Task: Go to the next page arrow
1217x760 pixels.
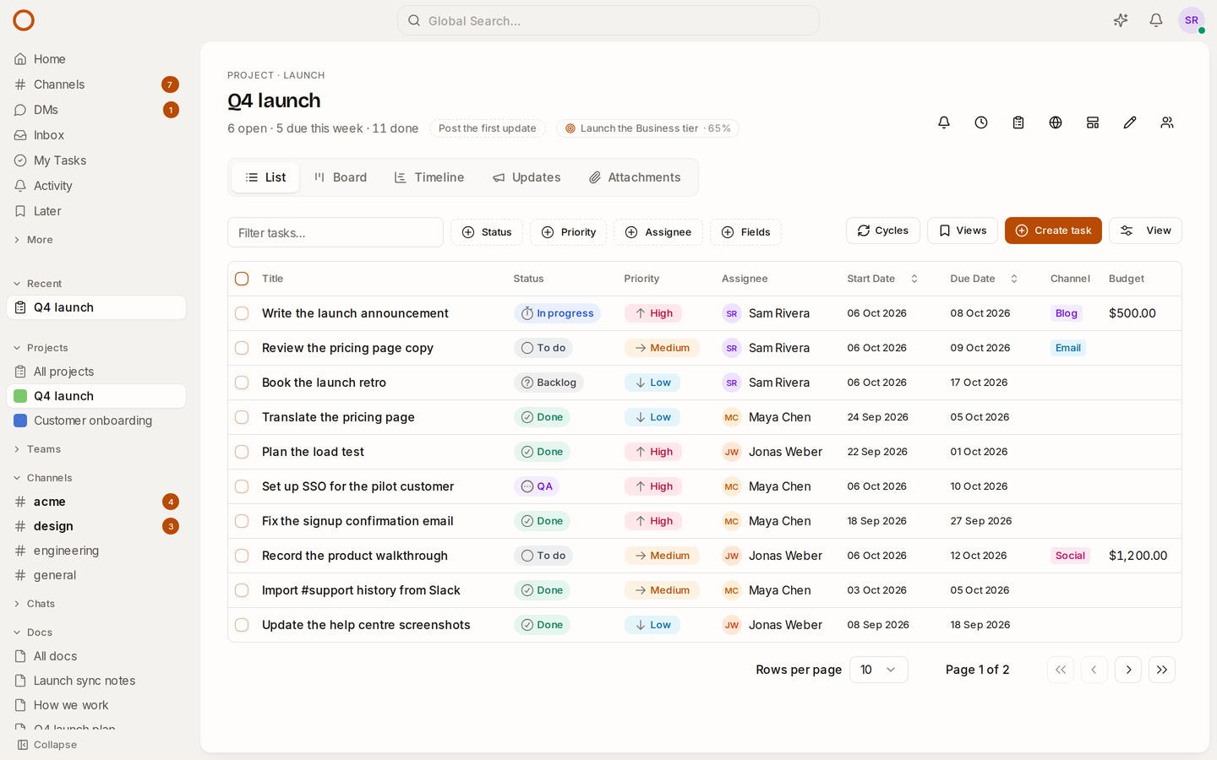Action: 1128,670
